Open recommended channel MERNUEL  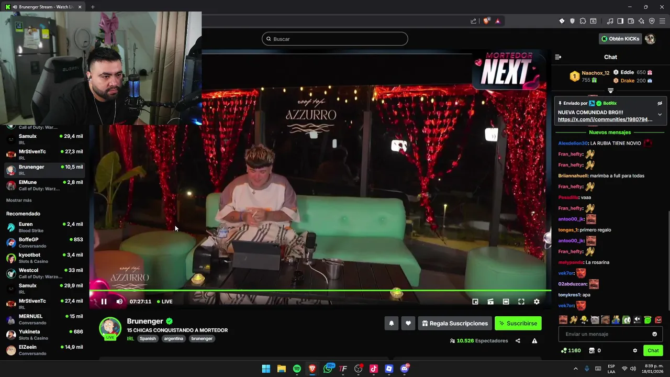44,319
